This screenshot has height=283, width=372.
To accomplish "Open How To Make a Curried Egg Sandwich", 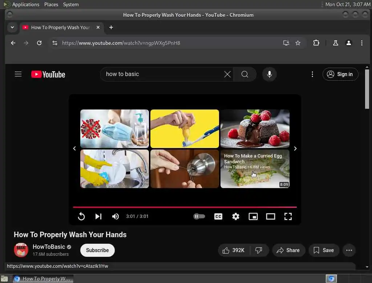I will click(255, 169).
